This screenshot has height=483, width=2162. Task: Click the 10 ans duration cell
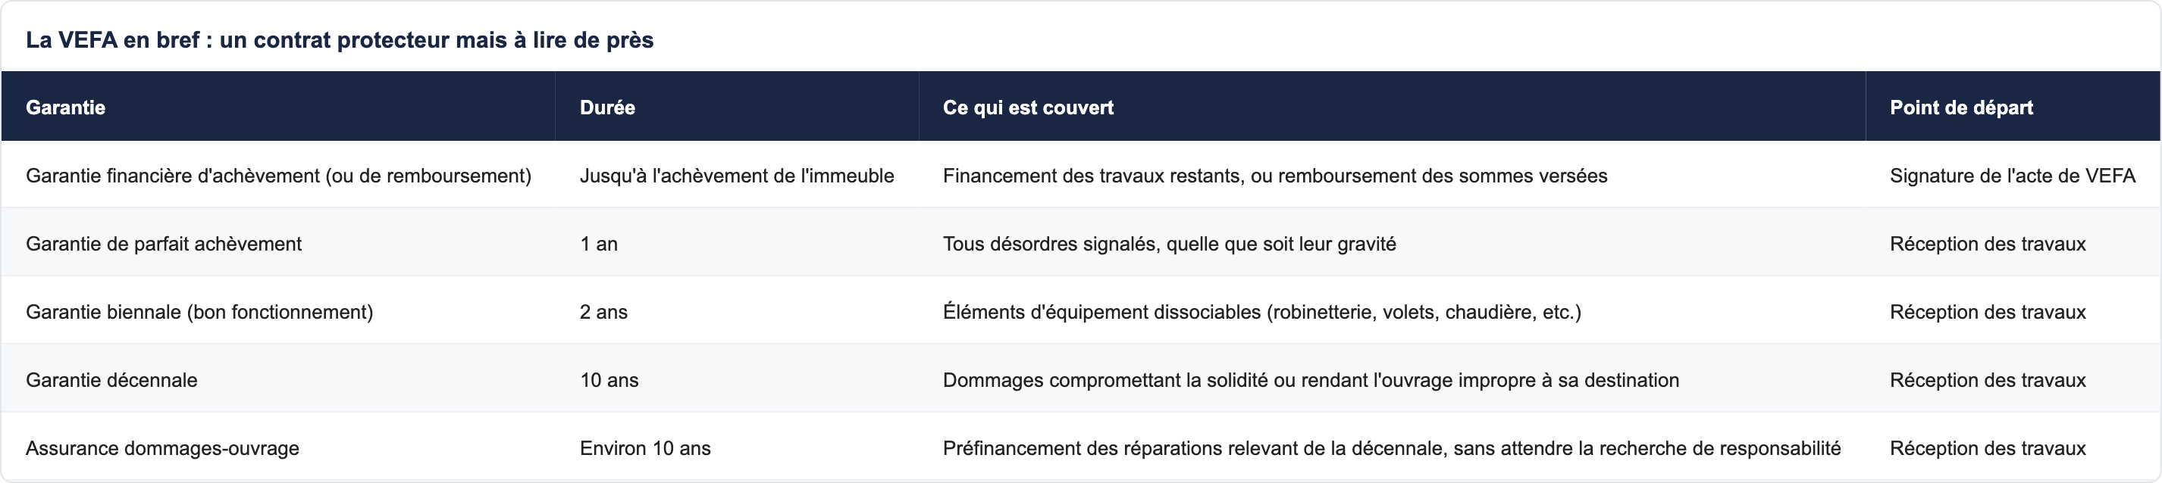click(x=736, y=380)
